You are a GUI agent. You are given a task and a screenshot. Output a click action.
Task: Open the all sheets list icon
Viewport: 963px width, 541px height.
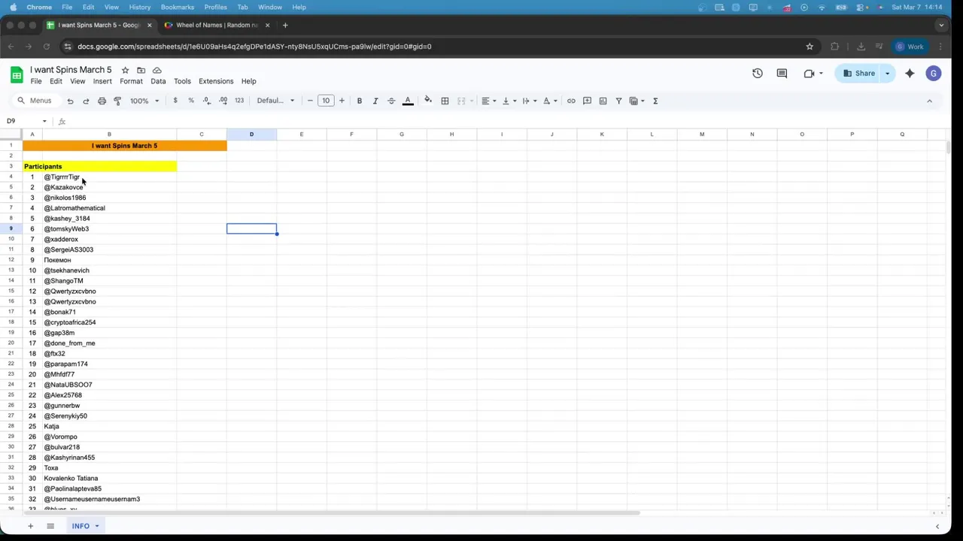click(x=50, y=526)
